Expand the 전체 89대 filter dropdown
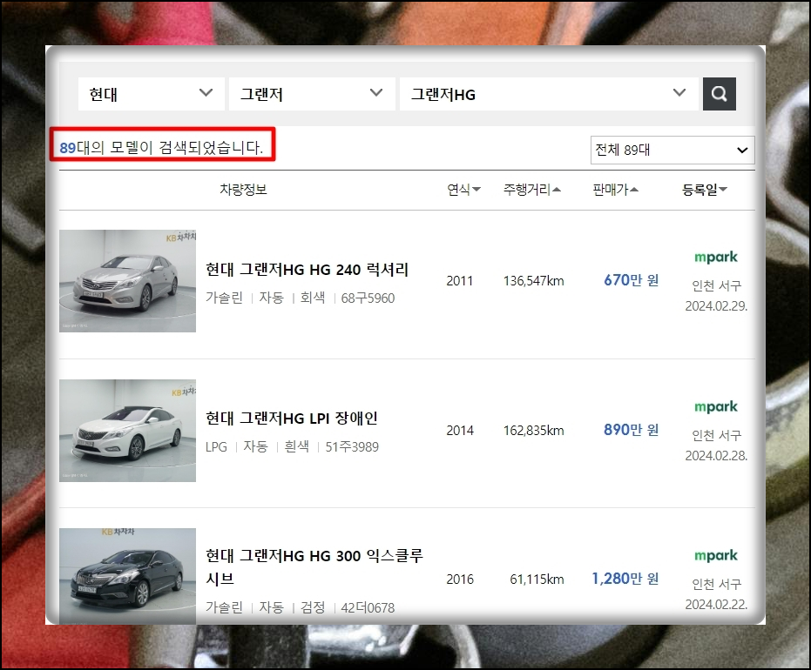811x670 pixels. click(672, 150)
